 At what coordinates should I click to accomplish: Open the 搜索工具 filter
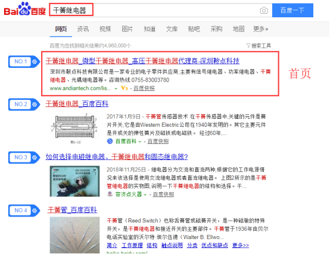(x=259, y=46)
